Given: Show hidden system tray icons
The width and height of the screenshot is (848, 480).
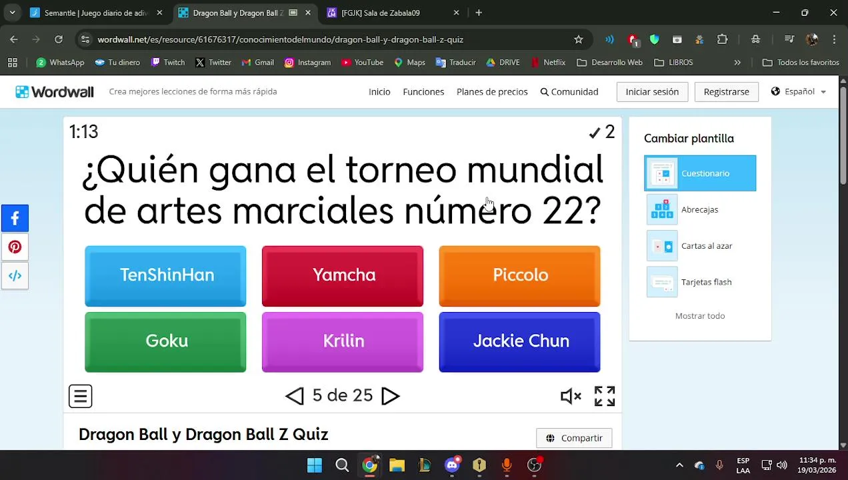Looking at the screenshot, I should click(679, 465).
